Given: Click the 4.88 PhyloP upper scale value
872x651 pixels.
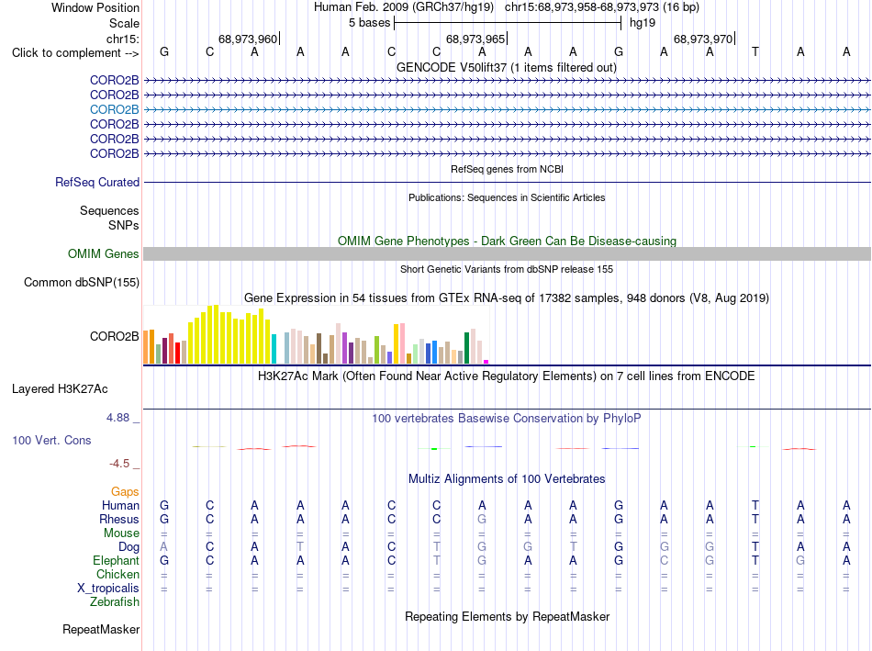Looking at the screenshot, I should [x=117, y=417].
